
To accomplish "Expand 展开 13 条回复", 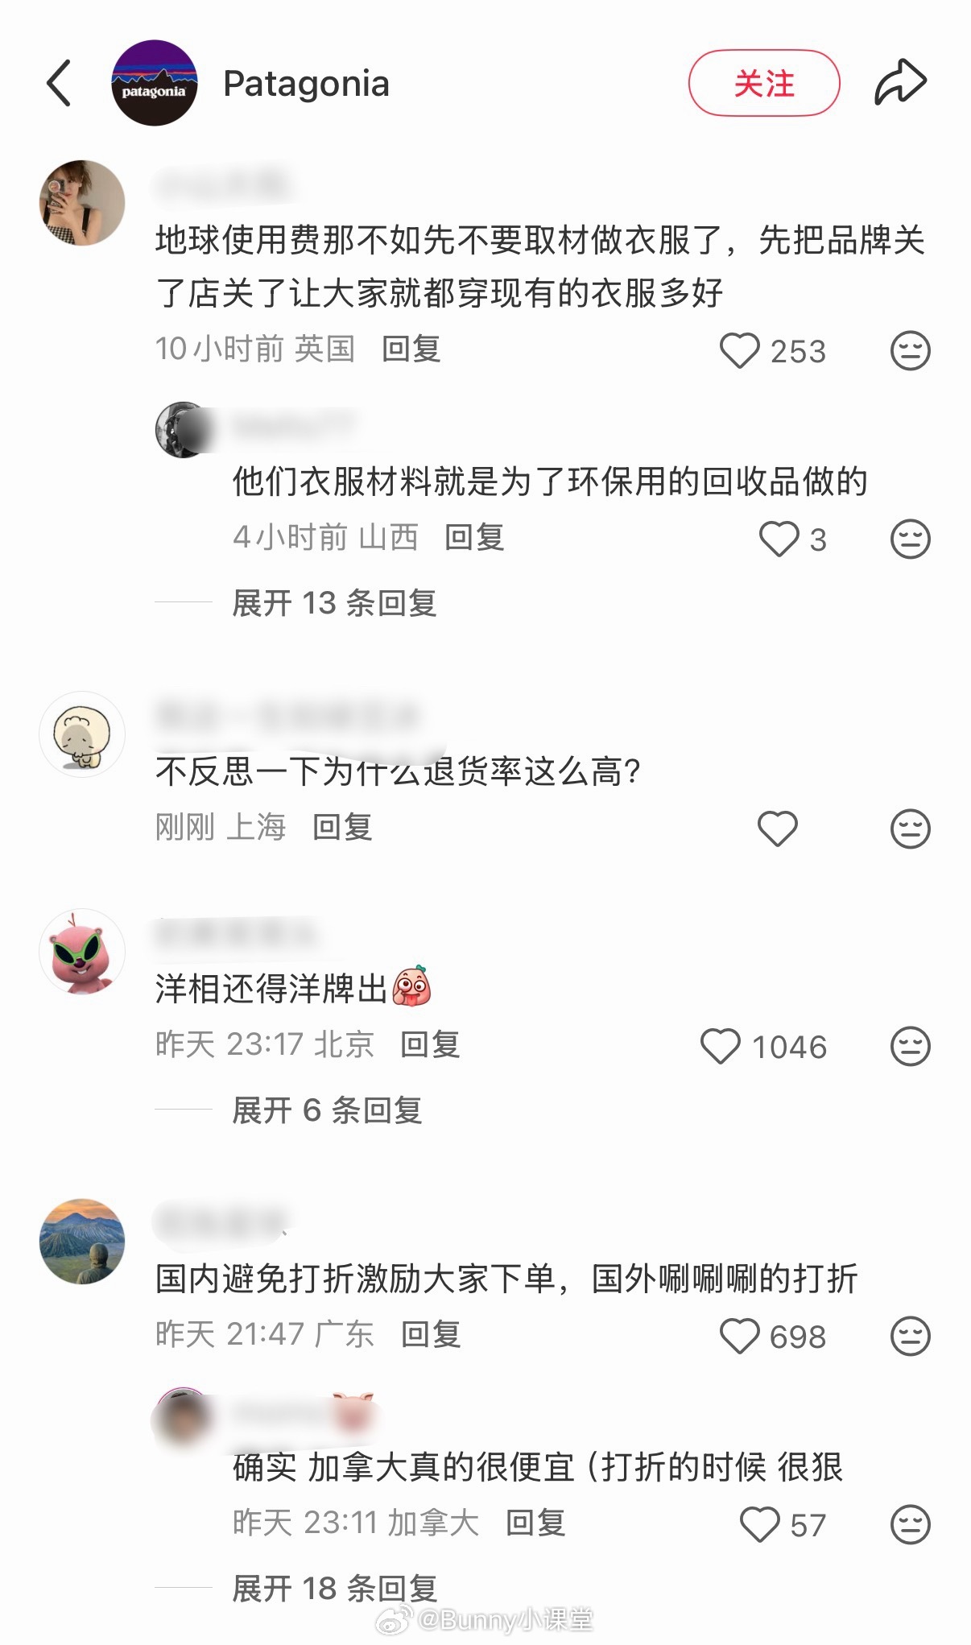I will pos(334,603).
